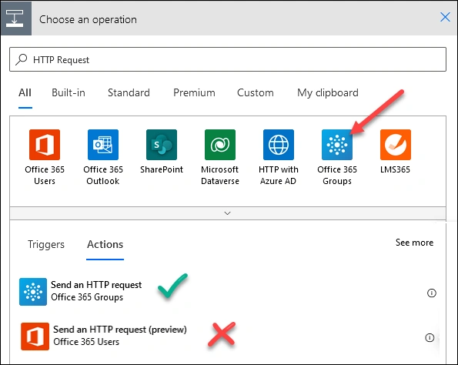
Task: Show info for Office 365 Users HTTP request
Action: [430, 337]
